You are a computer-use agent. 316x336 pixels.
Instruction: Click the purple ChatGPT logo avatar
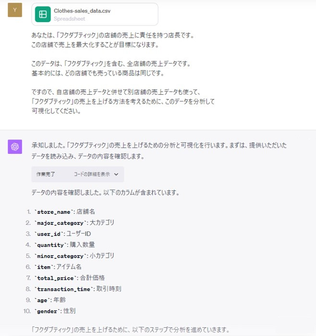[x=15, y=147]
